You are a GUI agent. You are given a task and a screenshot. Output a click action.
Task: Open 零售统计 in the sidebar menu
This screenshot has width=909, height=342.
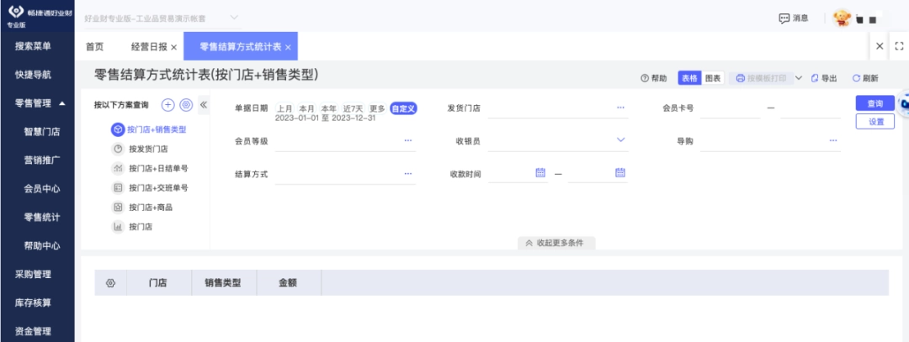[x=42, y=217]
